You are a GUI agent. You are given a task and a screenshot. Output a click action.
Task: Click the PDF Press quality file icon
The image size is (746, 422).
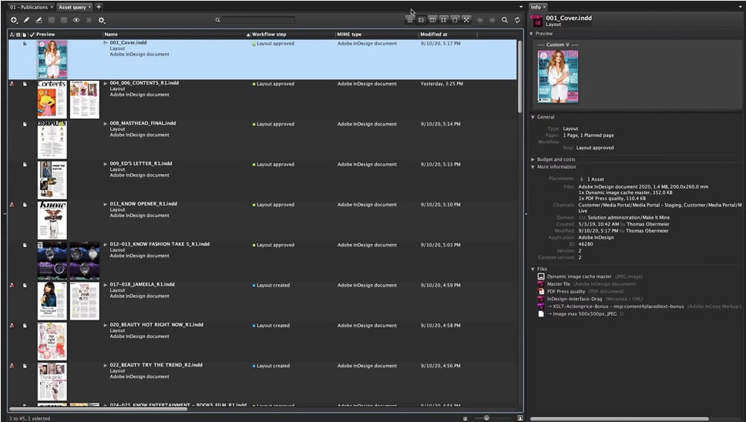point(541,291)
